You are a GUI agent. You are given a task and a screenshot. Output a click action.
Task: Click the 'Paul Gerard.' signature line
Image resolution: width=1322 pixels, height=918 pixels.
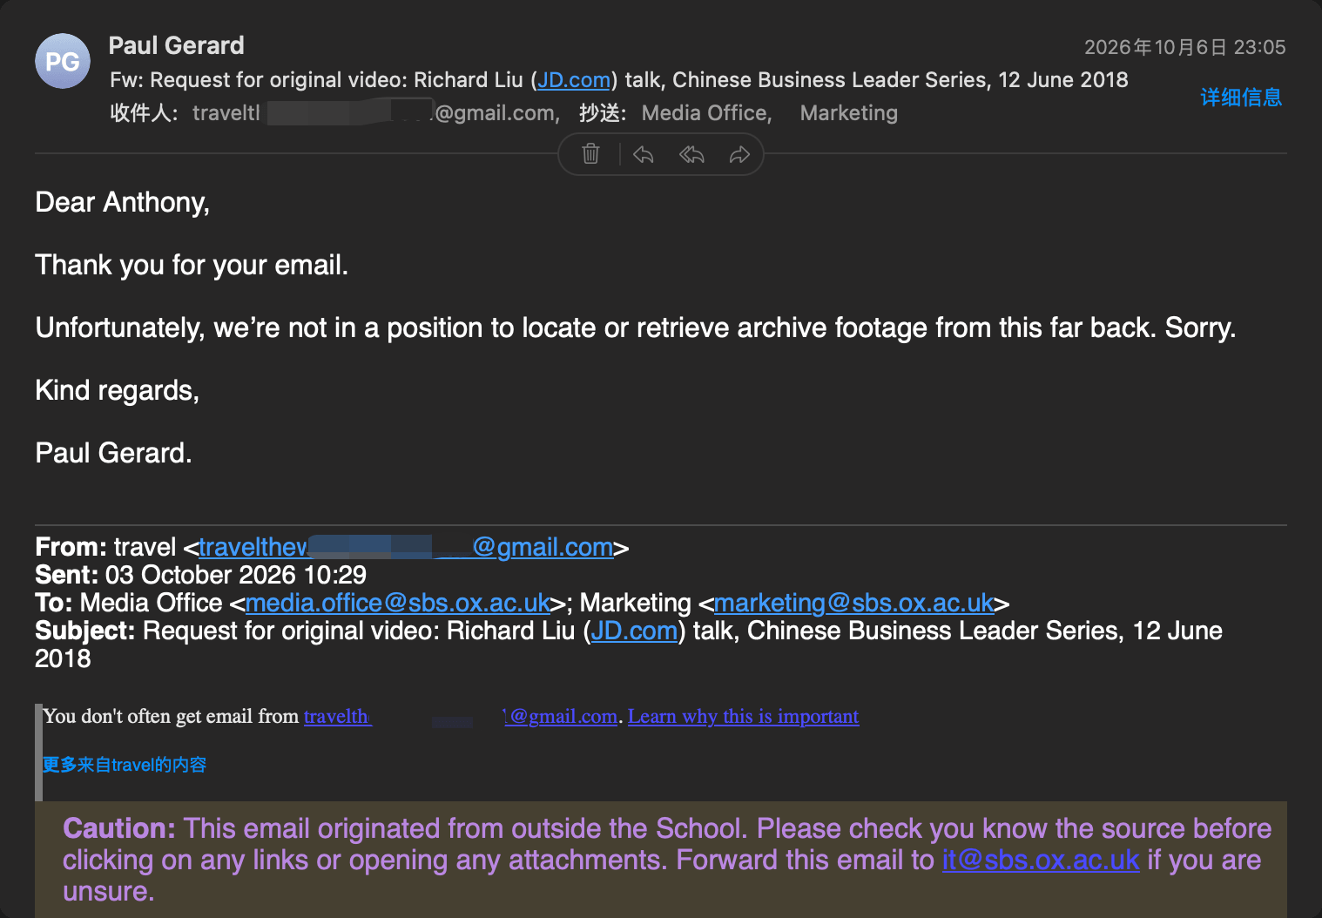click(113, 453)
